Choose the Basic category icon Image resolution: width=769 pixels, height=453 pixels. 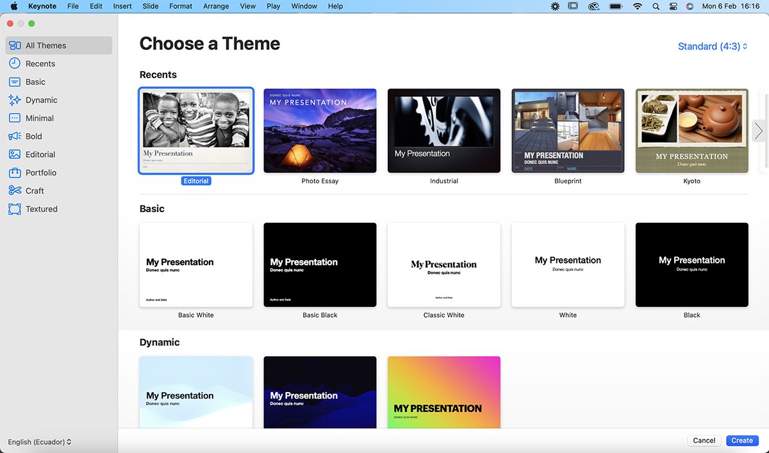(15, 82)
